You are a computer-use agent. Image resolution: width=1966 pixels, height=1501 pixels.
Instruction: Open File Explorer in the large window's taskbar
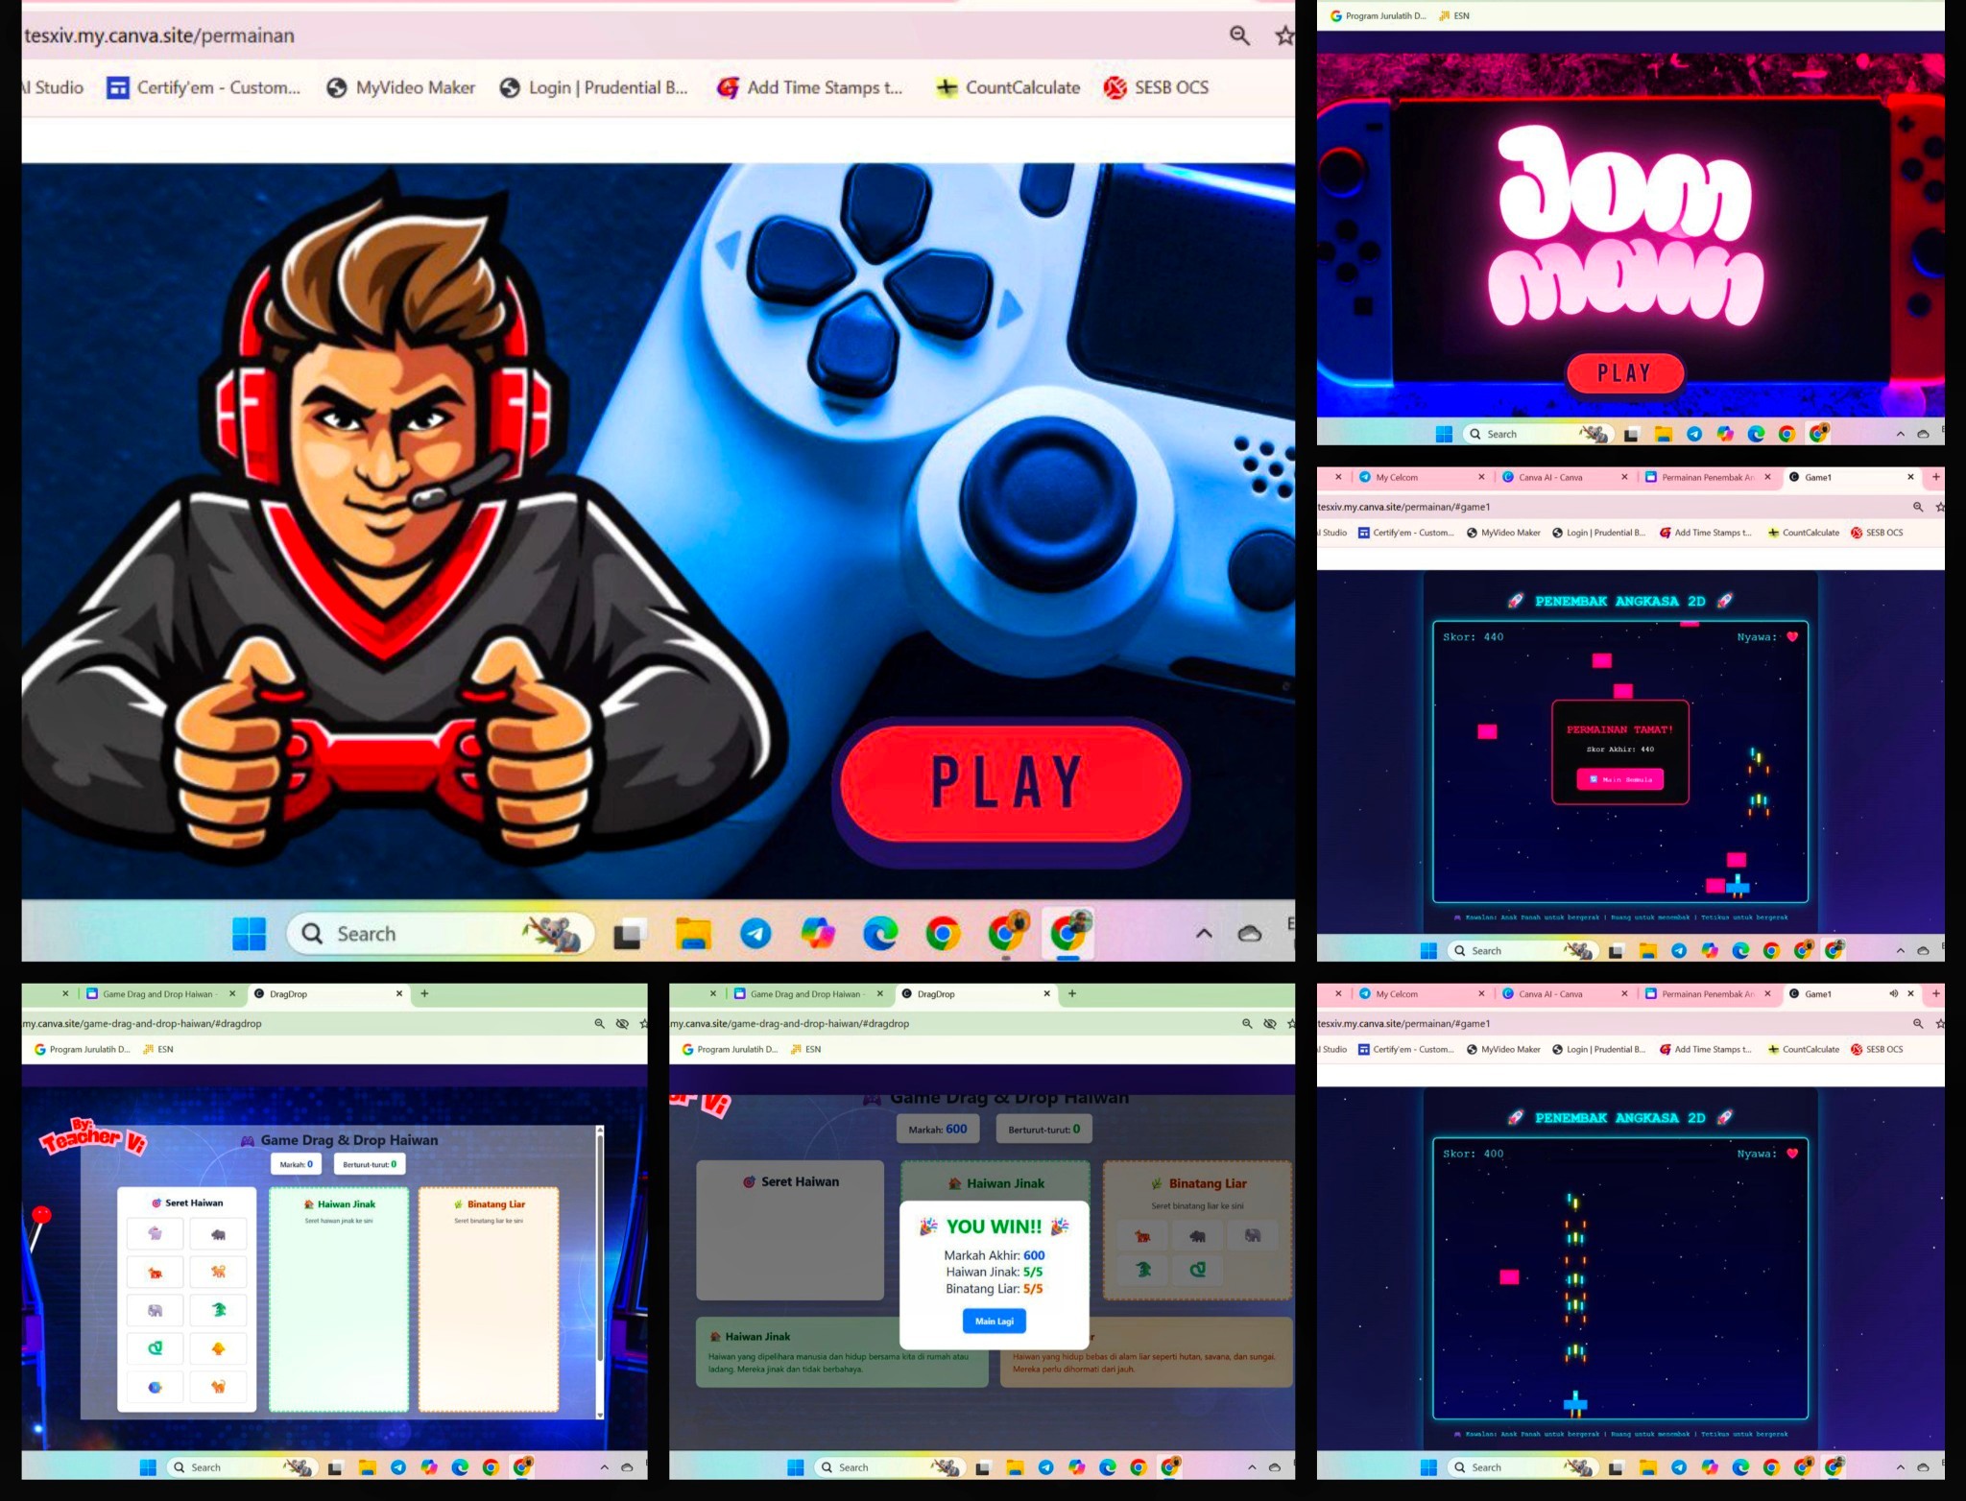coord(693,933)
